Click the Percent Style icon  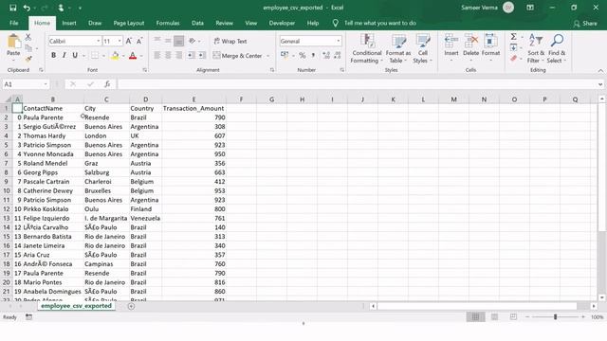[x=303, y=55]
